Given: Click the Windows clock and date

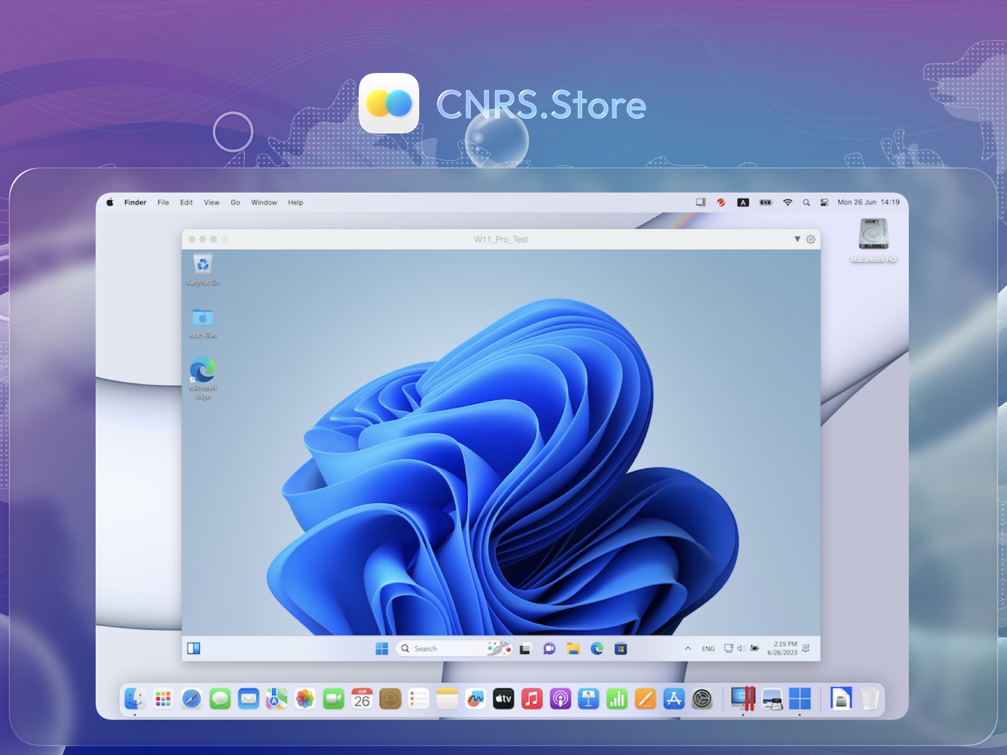Looking at the screenshot, I should (x=782, y=649).
